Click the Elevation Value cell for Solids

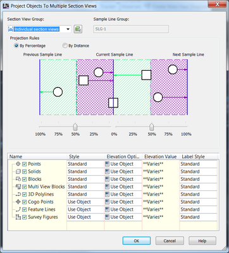click(x=161, y=171)
